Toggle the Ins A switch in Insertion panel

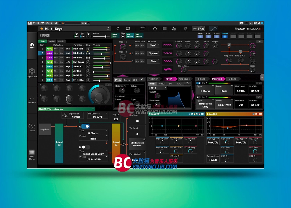point(199,83)
